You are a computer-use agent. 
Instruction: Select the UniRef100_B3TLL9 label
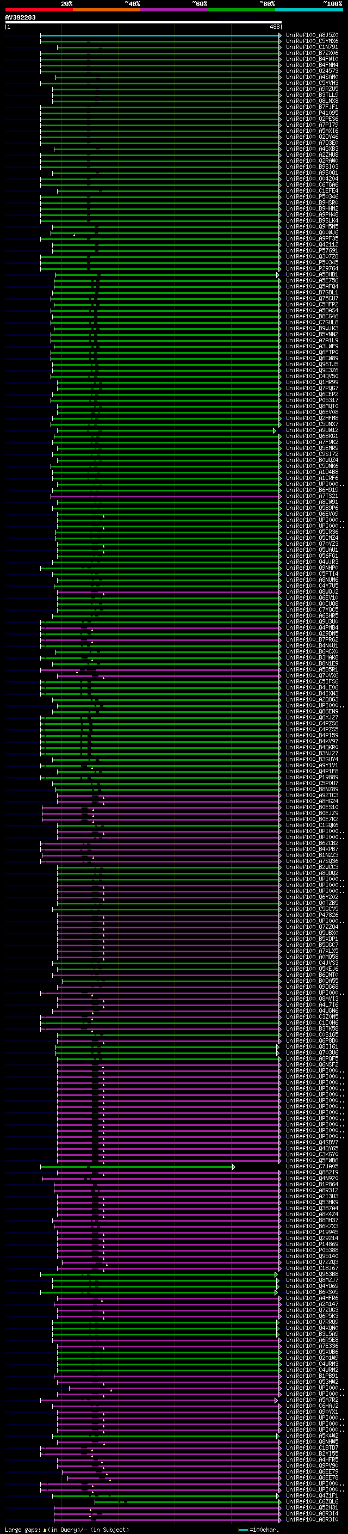pos(312,95)
